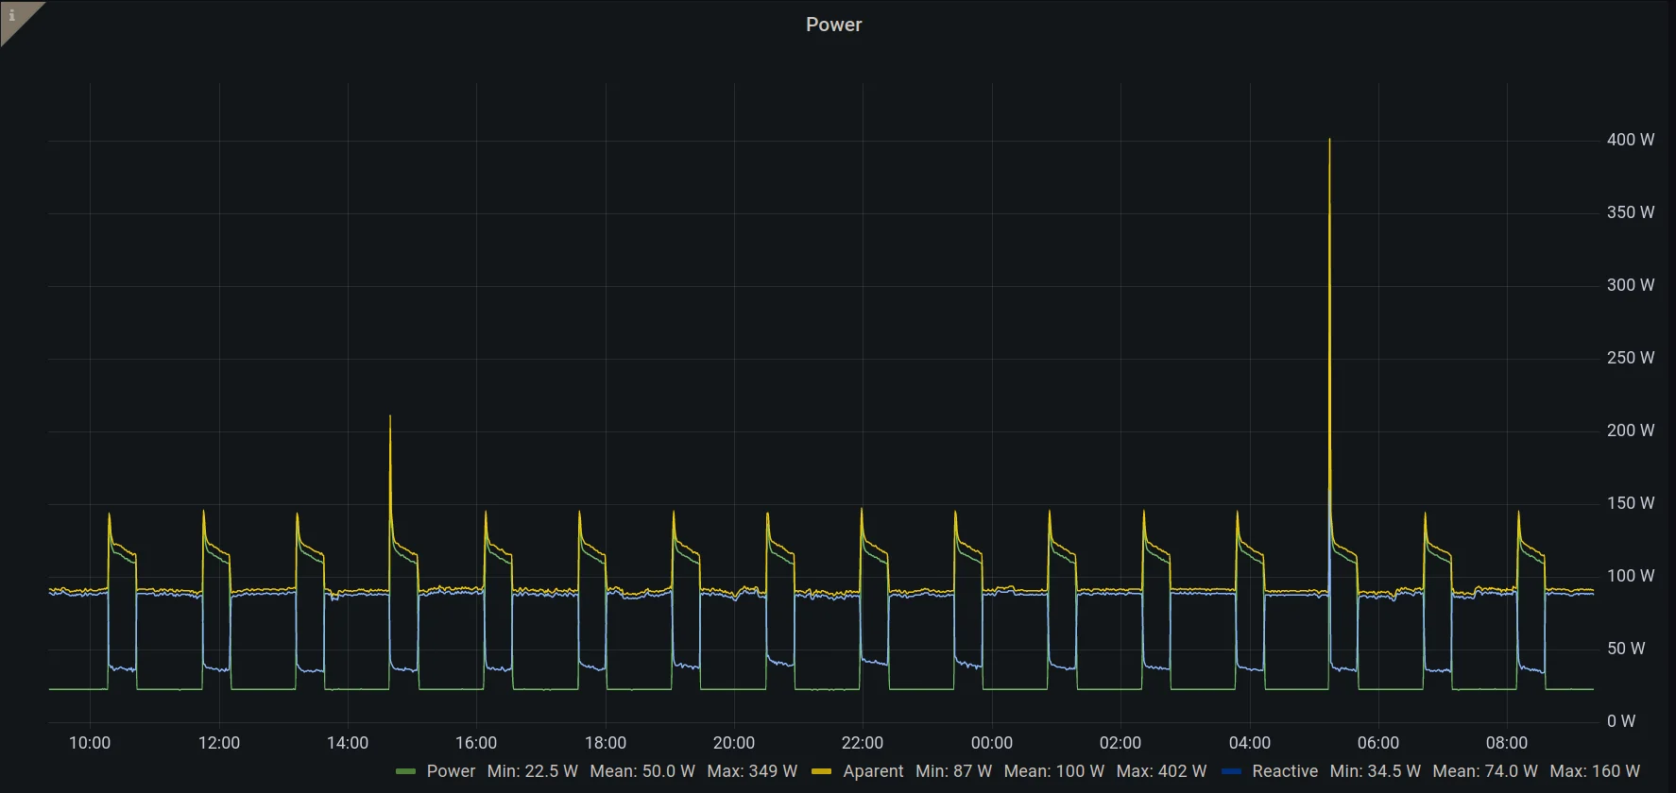Click the Reactive Min 34.5 W value
The image size is (1676, 793).
tap(1375, 771)
